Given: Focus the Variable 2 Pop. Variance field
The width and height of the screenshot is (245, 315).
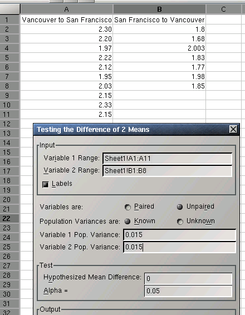Looking at the screenshot, I should click(x=179, y=247).
